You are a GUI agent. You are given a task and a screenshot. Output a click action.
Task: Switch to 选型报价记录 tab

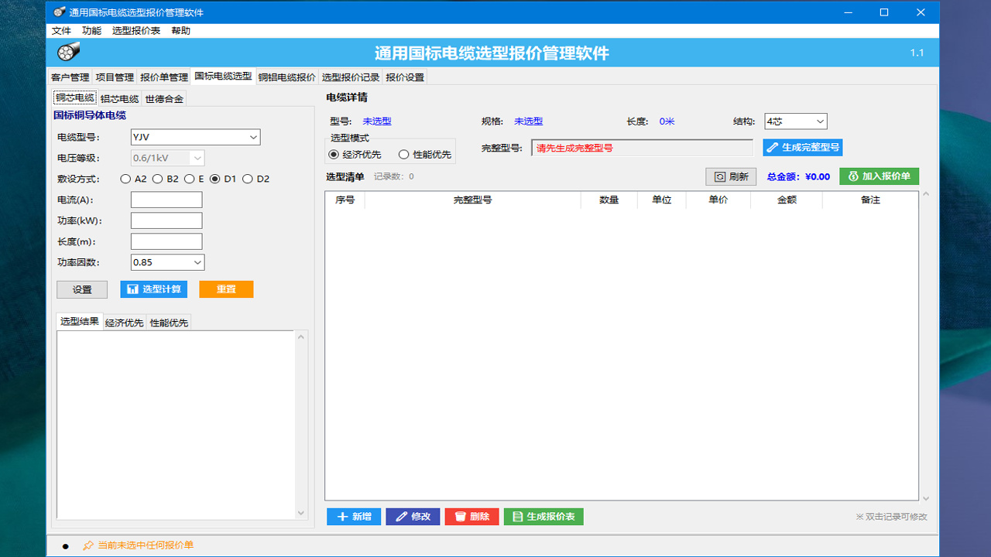tap(351, 77)
